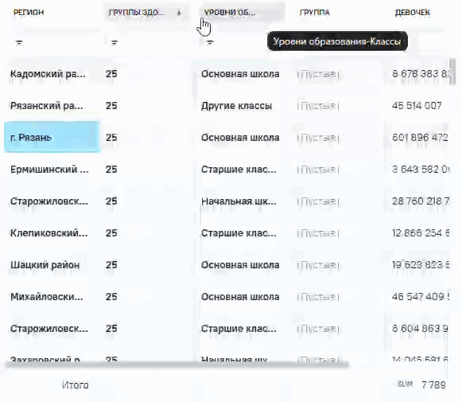Click sort arrow in Группы здо... header

tap(179, 13)
